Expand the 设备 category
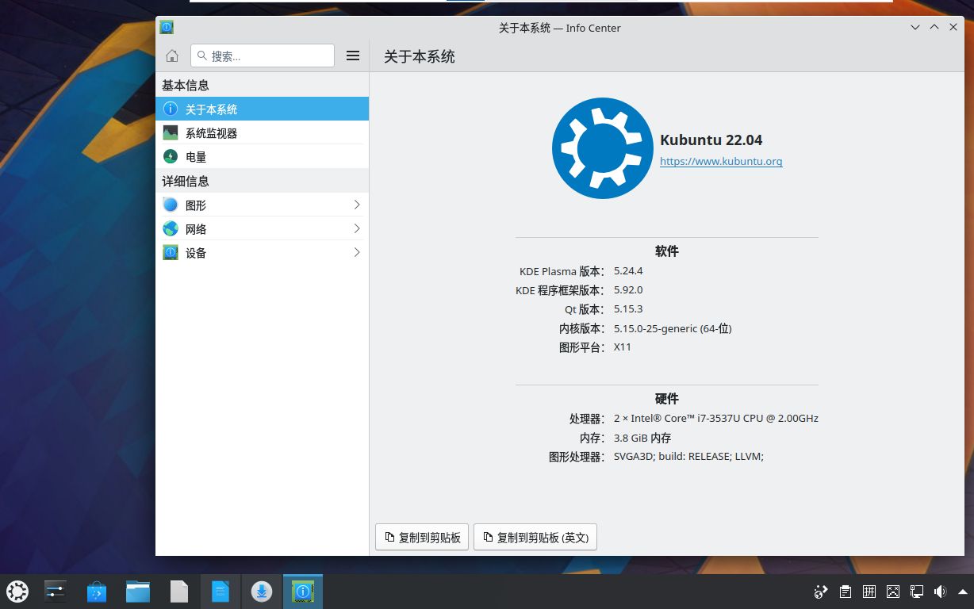Viewport: 974px width, 609px height. pos(263,252)
